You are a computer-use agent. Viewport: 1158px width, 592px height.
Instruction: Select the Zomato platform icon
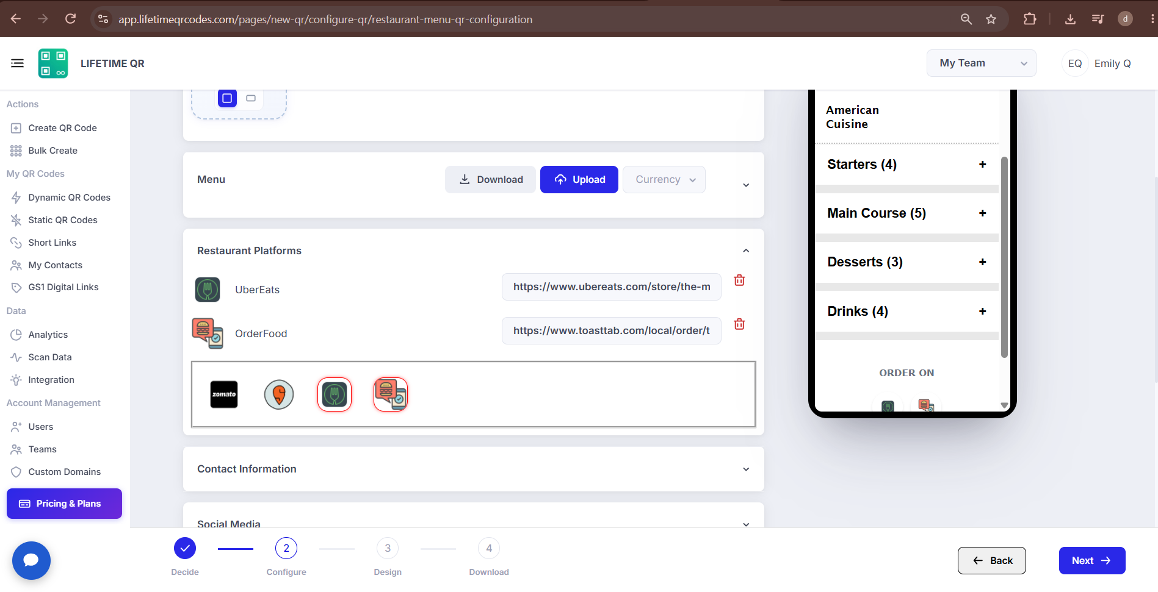pyautogui.click(x=224, y=394)
